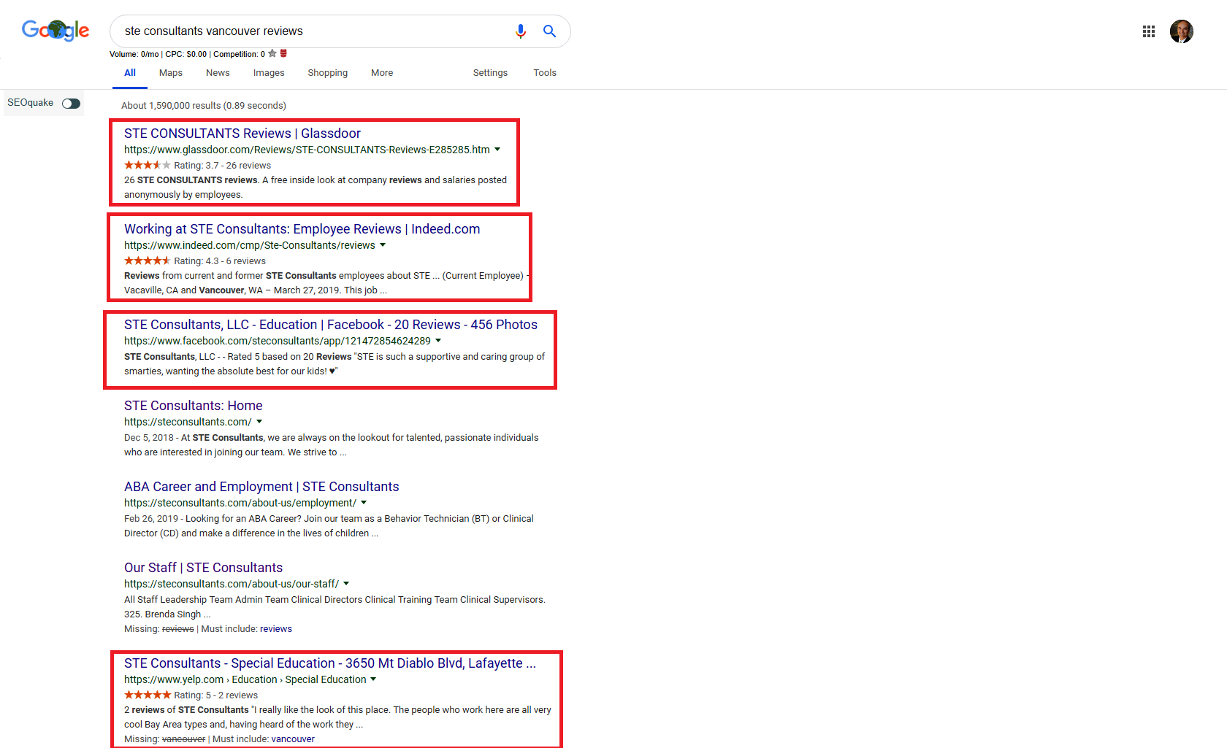Switch to the Images tab
1227x748 pixels.
pos(269,73)
